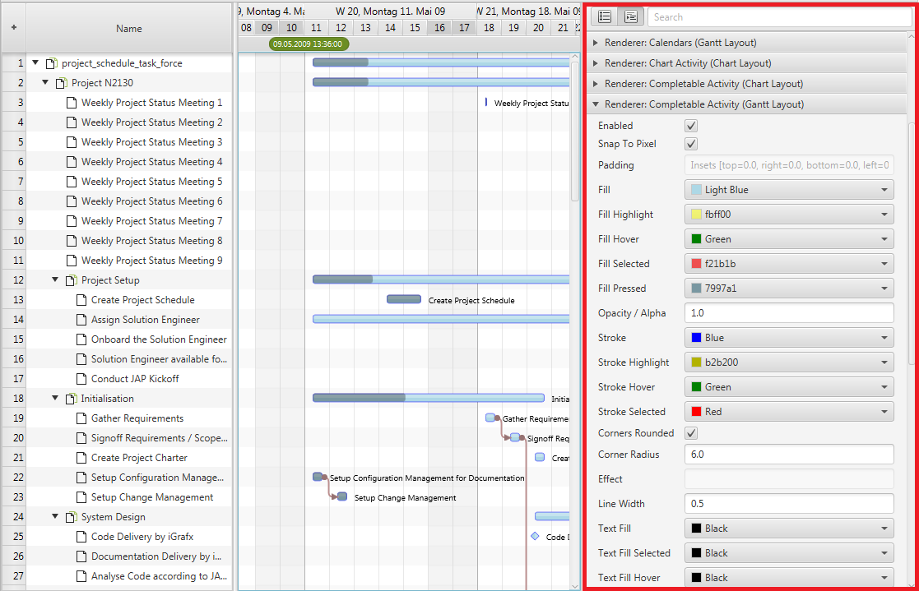Click document icon of Gather Requirements row

(x=81, y=418)
